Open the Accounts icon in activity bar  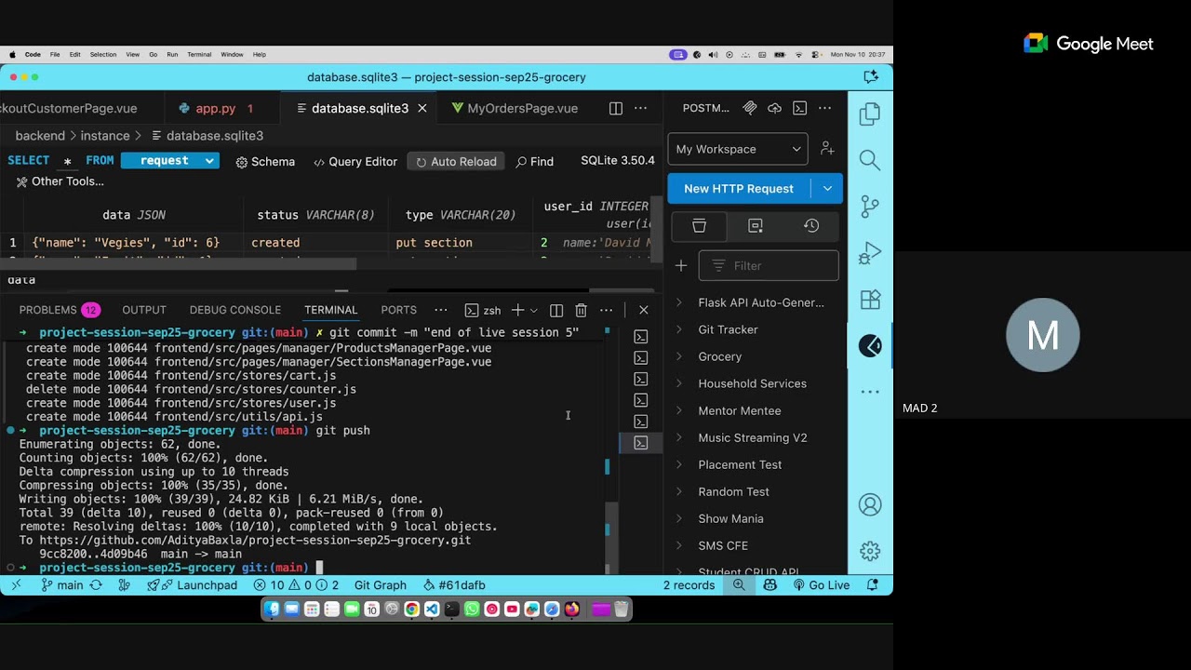(x=870, y=505)
